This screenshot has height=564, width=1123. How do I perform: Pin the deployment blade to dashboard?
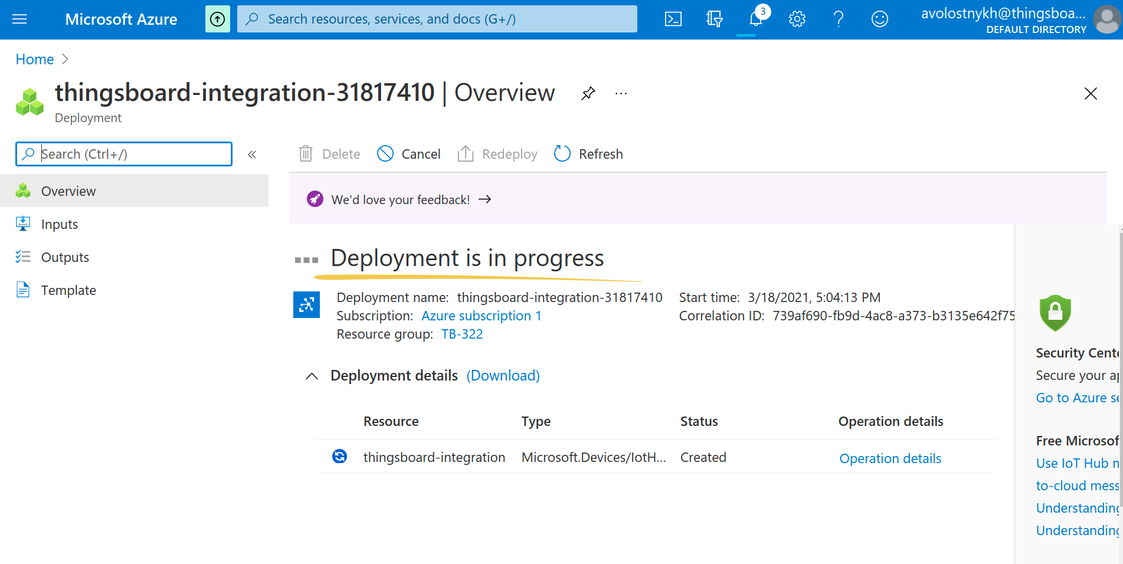[x=588, y=93]
